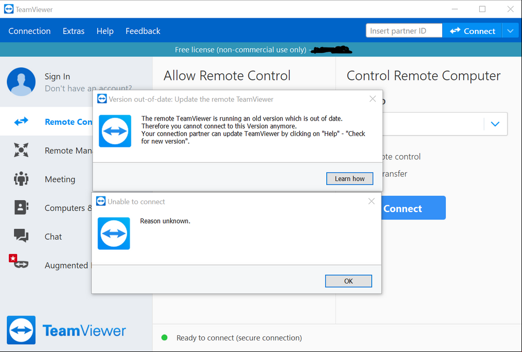Select the Remote Management sidebar label
Image resolution: width=522 pixels, height=352 pixels.
click(68, 150)
